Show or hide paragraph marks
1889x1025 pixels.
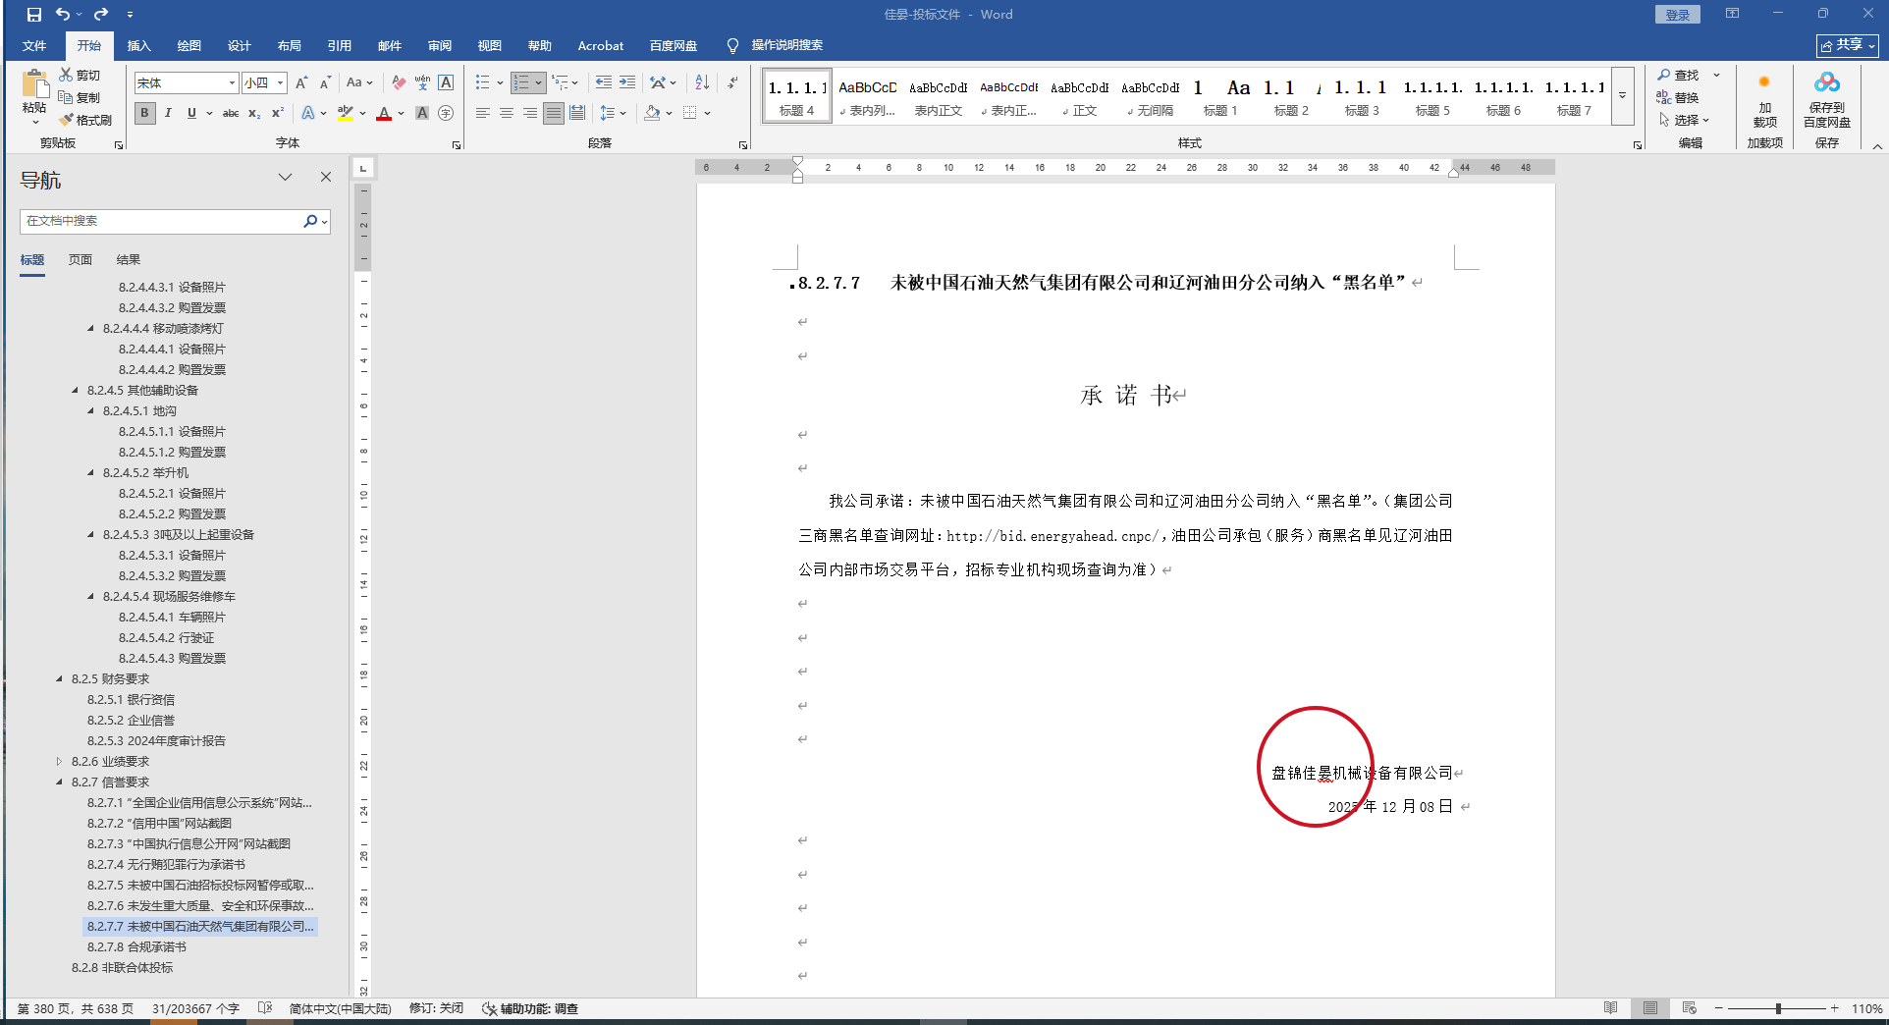[x=732, y=83]
